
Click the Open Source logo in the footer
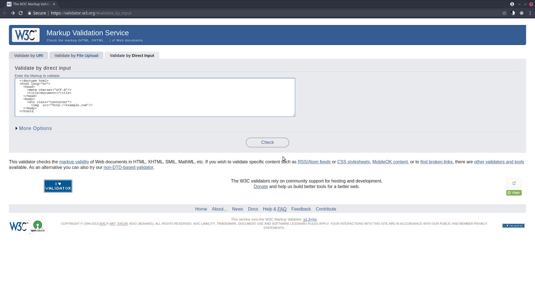38,226
